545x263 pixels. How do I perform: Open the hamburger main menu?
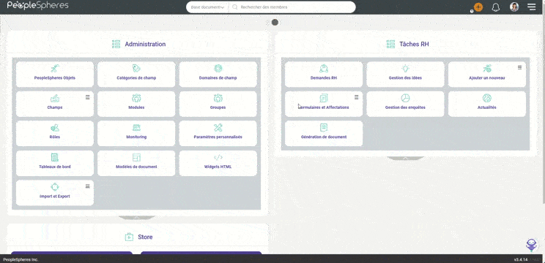(x=531, y=7)
